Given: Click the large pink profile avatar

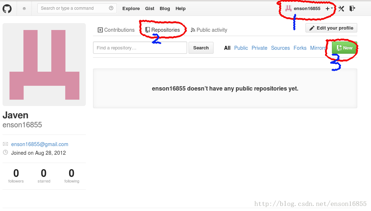Looking at the screenshot, I should (x=44, y=65).
